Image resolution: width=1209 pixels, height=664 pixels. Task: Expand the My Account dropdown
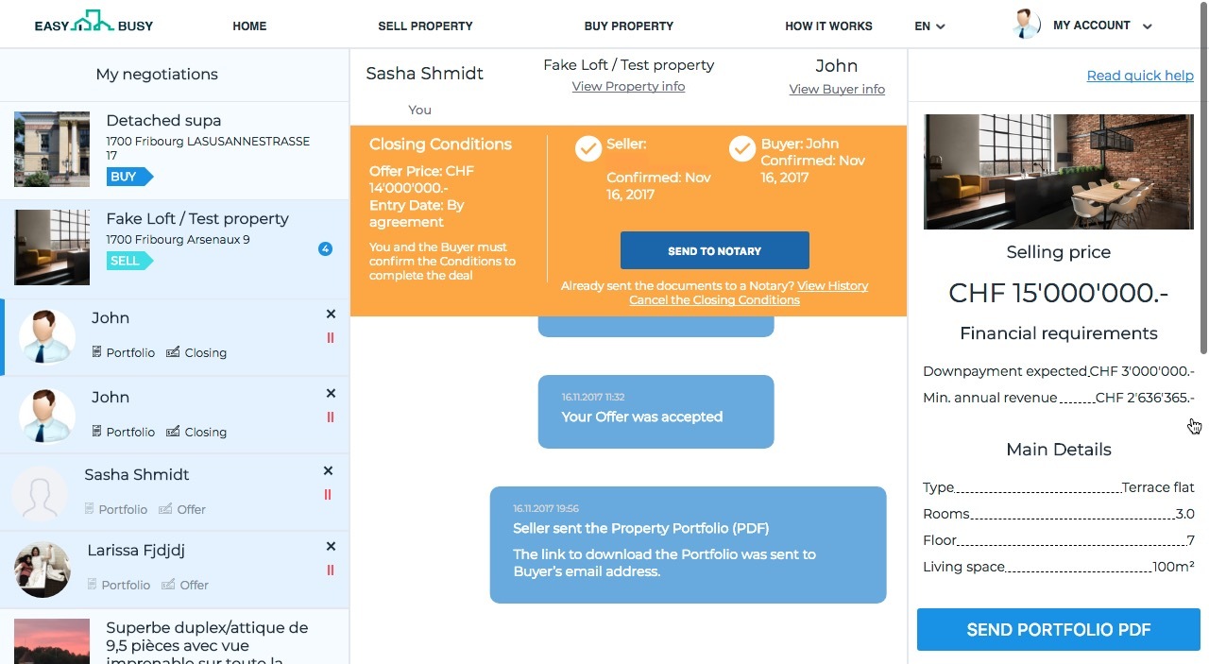[x=1147, y=26]
